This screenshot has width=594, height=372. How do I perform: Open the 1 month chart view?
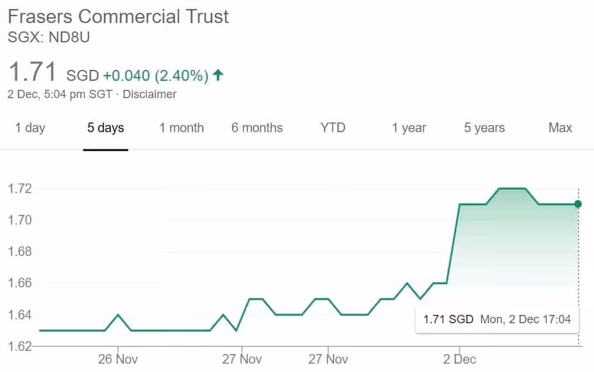182,128
